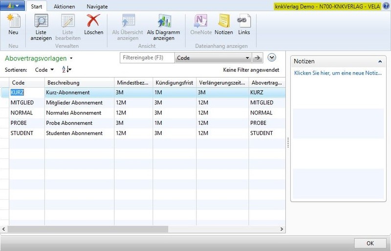Click the Verlängerungszeit... column header

point(222,82)
